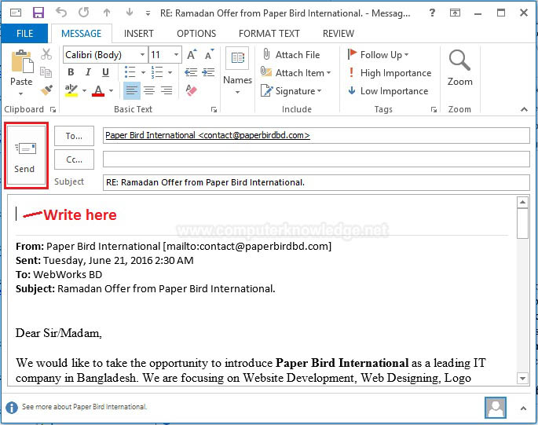
Task: Toggle High Importance tag
Action: click(x=390, y=73)
